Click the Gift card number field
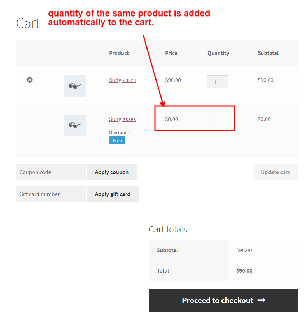The image size is (308, 325). 51,194
